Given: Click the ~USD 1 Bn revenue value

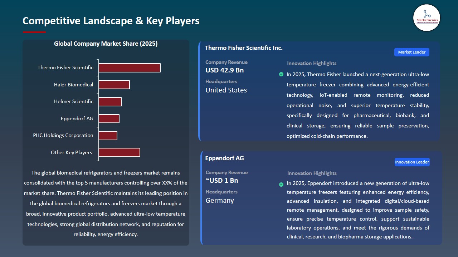Looking at the screenshot, I should coord(221,181).
